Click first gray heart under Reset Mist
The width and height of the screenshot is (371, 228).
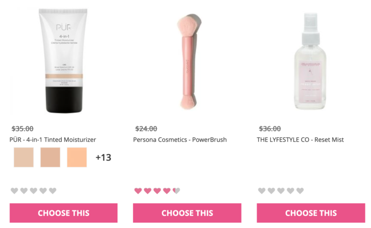(262, 191)
